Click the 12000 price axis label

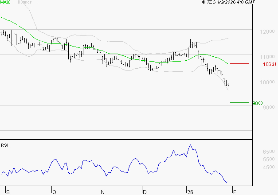pyautogui.click(x=267, y=32)
